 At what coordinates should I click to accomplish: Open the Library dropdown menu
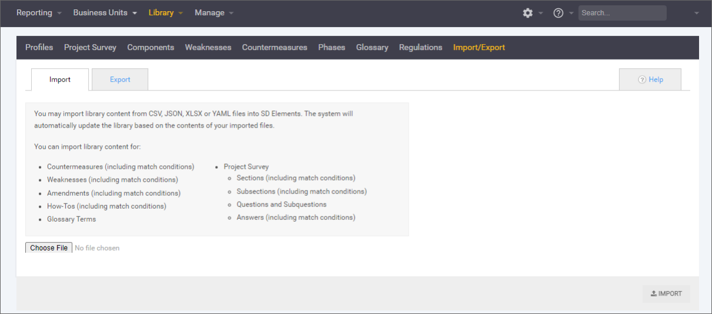165,13
